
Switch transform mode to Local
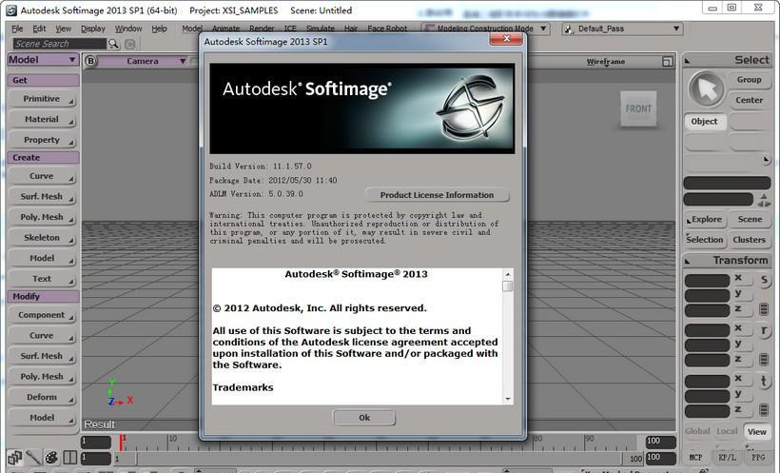(x=727, y=431)
